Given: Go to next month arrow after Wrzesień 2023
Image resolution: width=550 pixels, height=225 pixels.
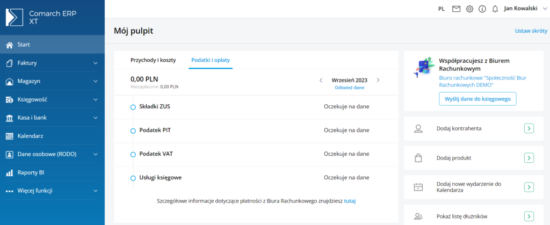Looking at the screenshot, I should tap(378, 80).
